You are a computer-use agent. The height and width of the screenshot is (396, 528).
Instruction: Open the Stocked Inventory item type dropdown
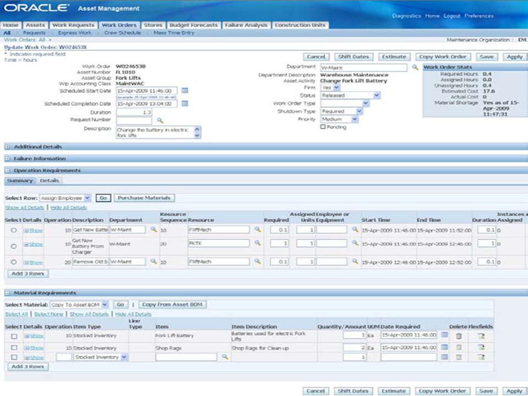pos(100,357)
